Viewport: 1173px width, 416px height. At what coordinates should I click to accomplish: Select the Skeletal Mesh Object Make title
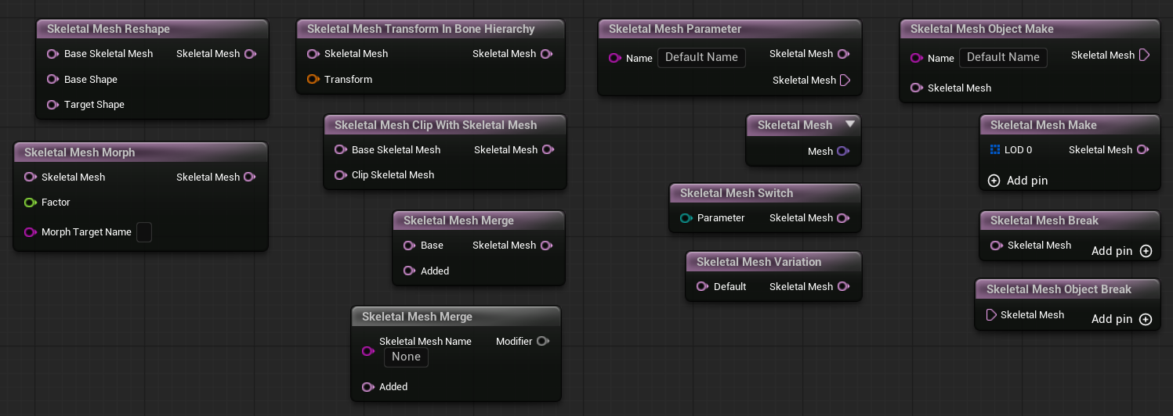pyautogui.click(x=982, y=29)
